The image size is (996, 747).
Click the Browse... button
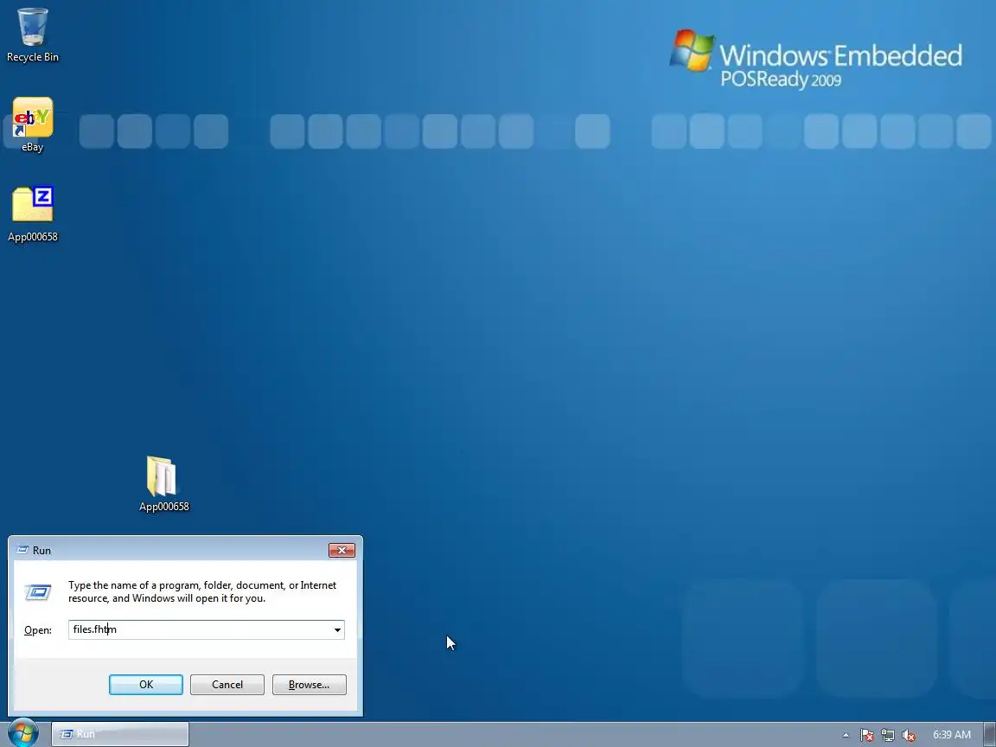point(310,684)
